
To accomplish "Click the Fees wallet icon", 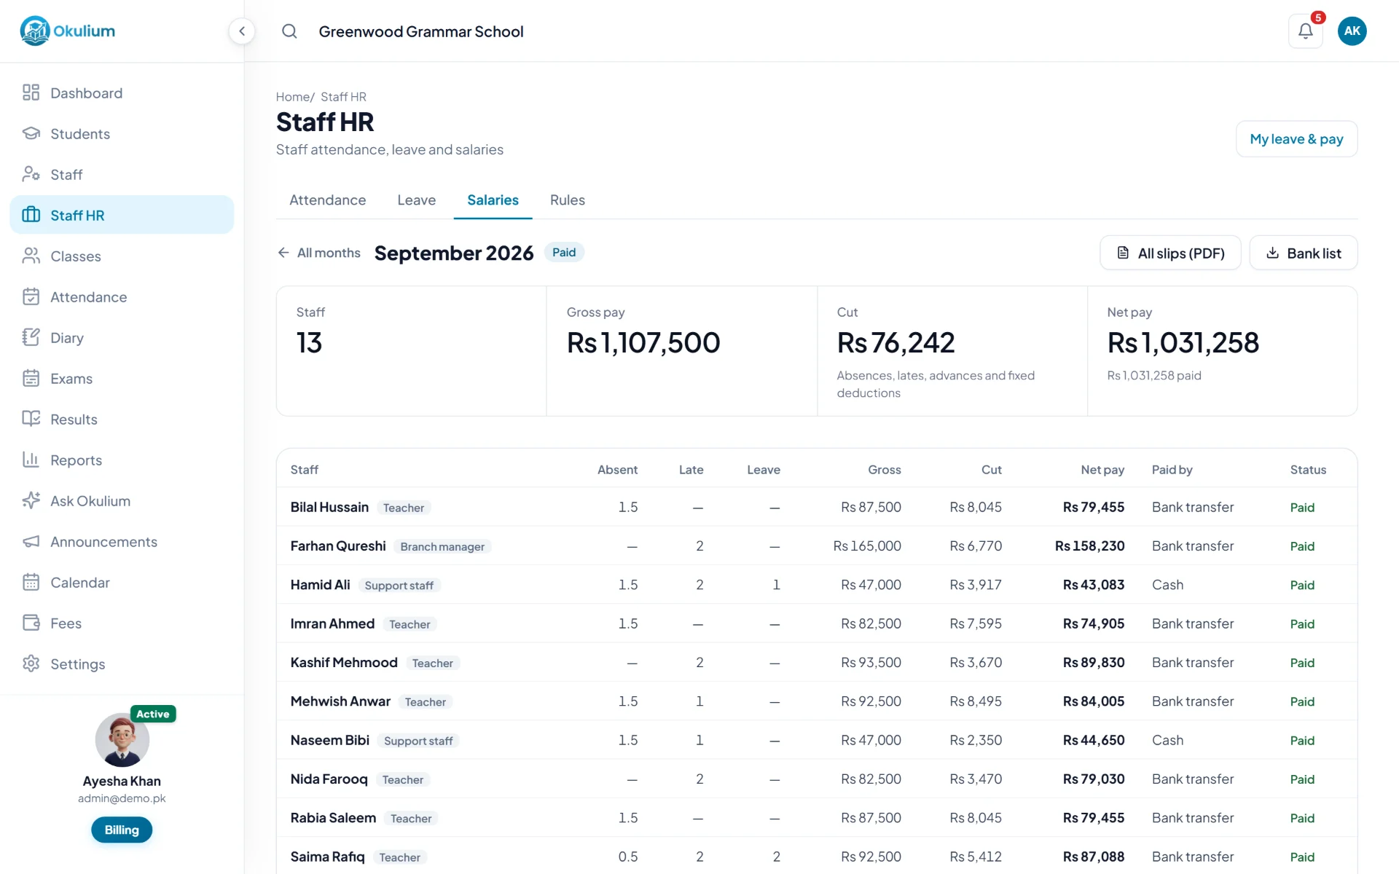I will point(31,623).
